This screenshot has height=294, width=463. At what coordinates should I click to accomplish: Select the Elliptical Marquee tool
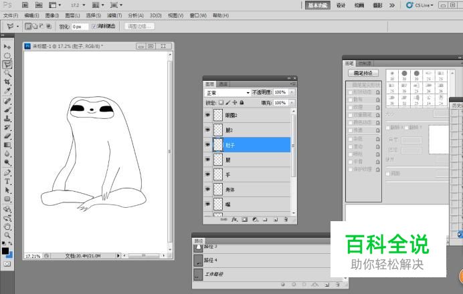point(7,55)
